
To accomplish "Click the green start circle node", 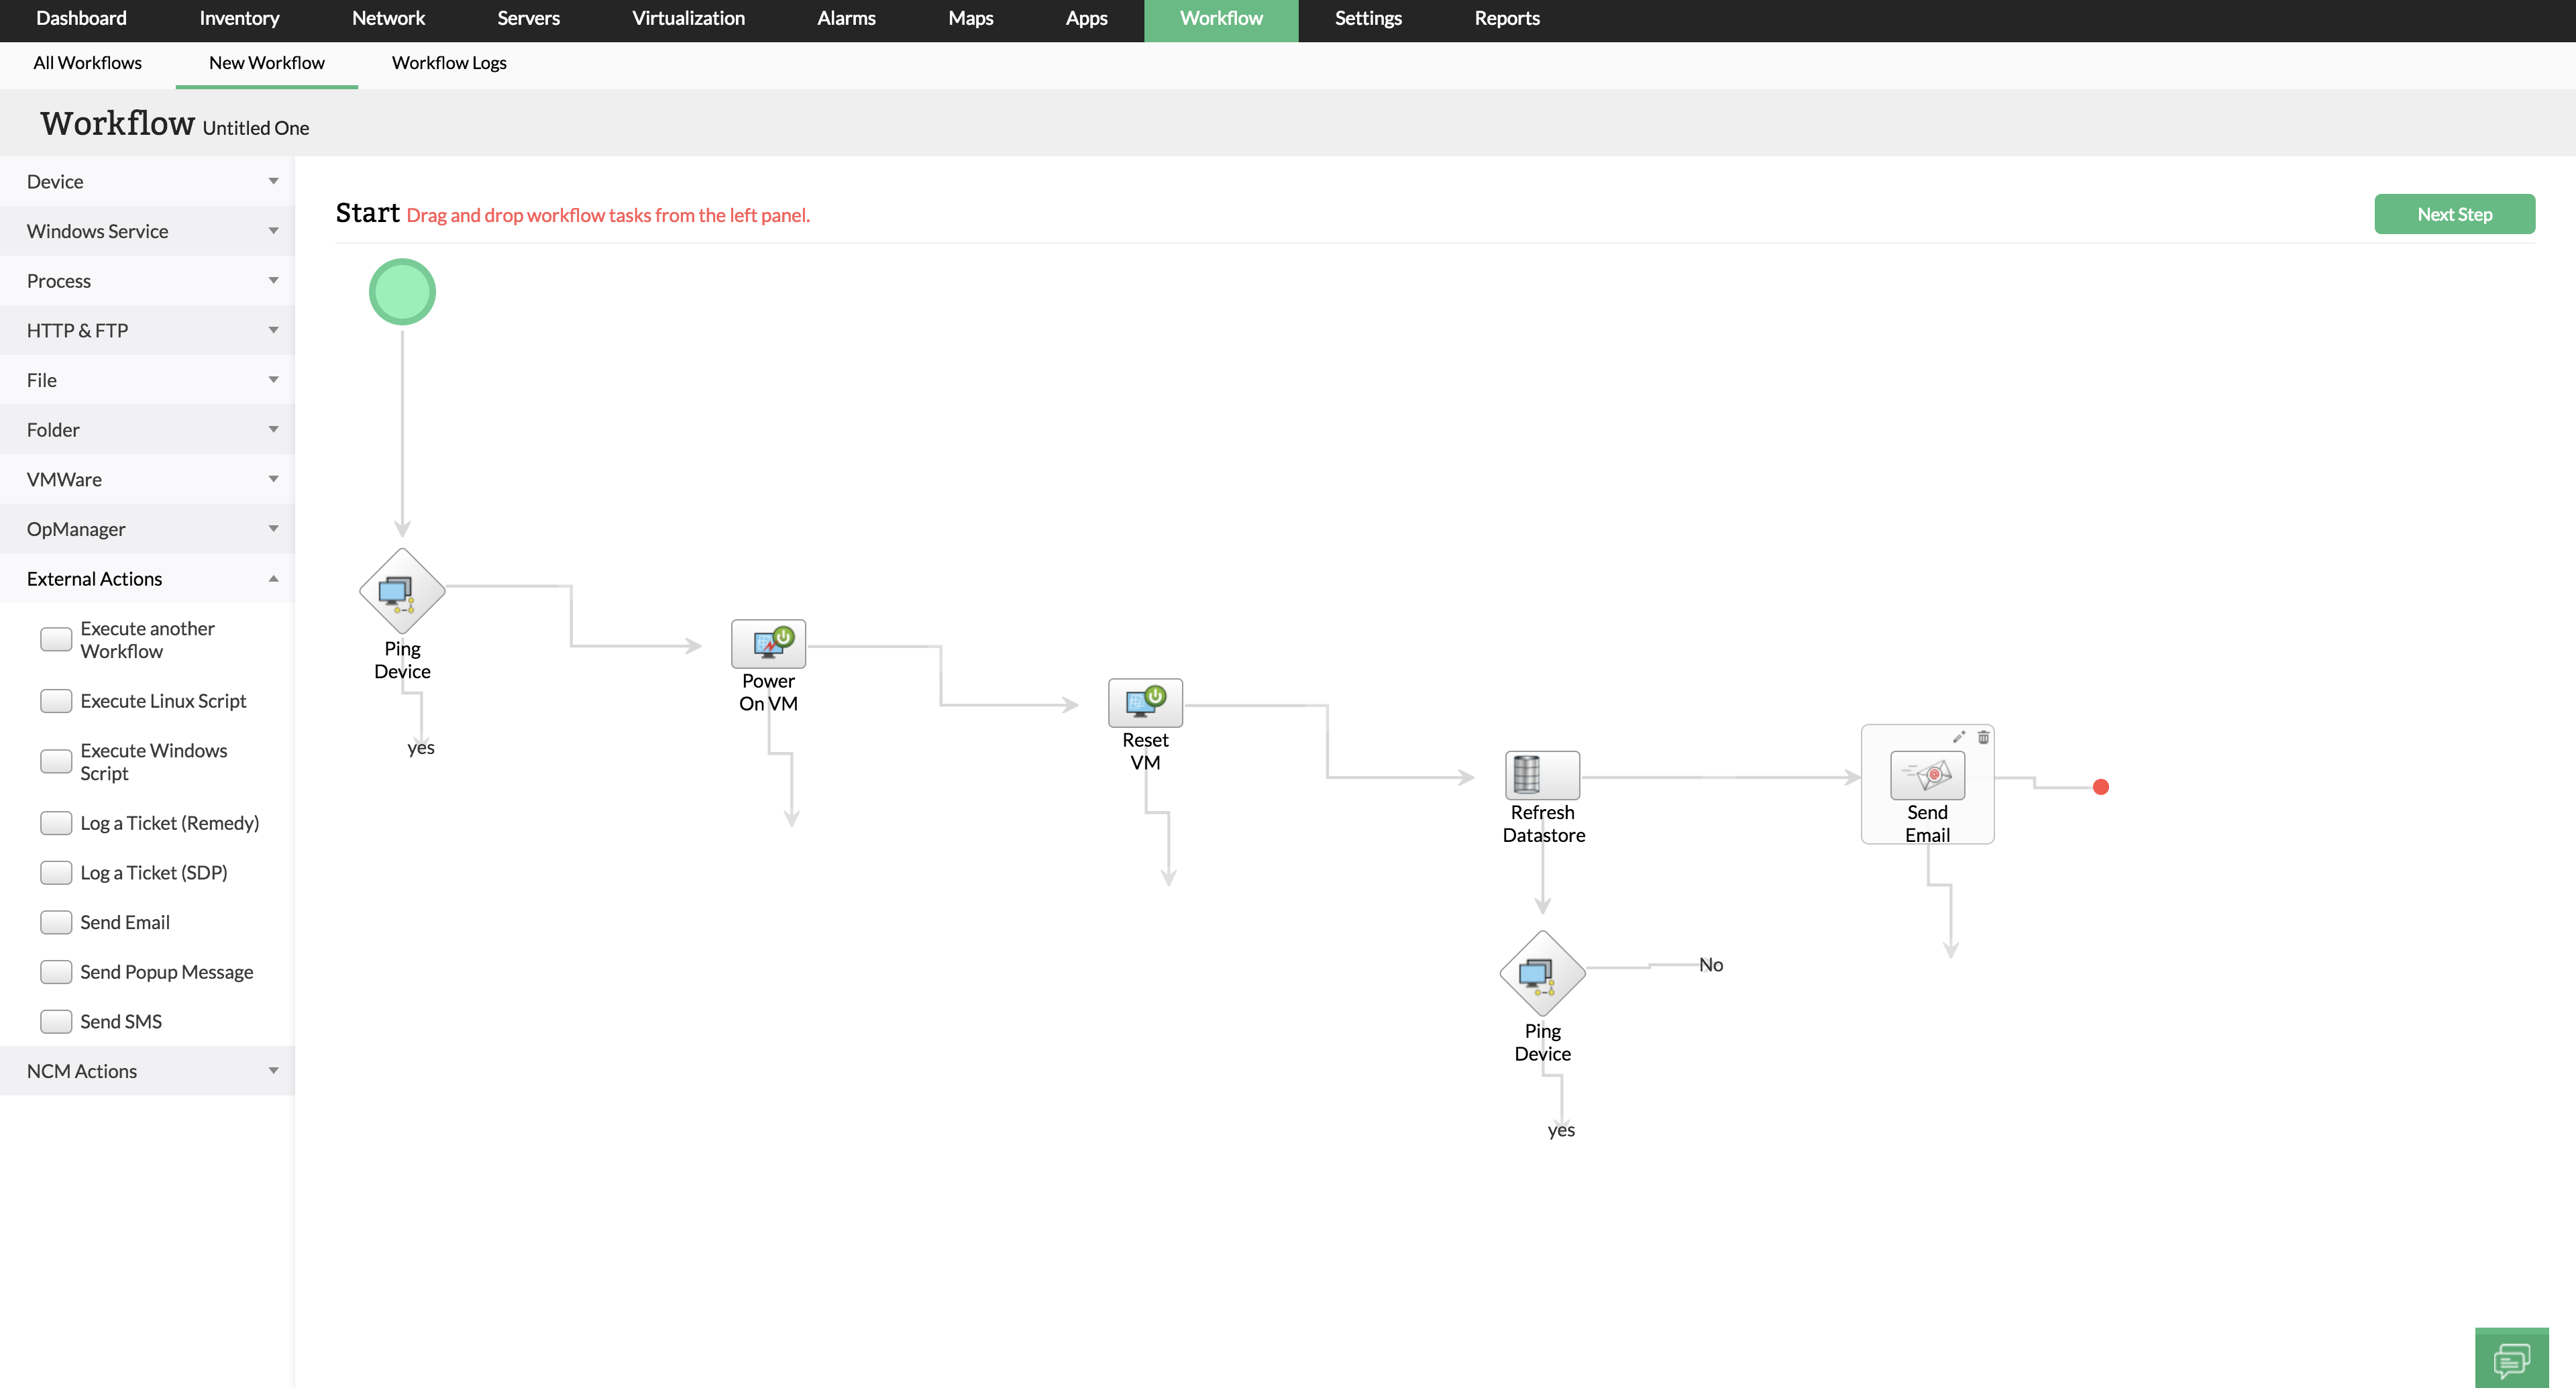I will pos(402,292).
